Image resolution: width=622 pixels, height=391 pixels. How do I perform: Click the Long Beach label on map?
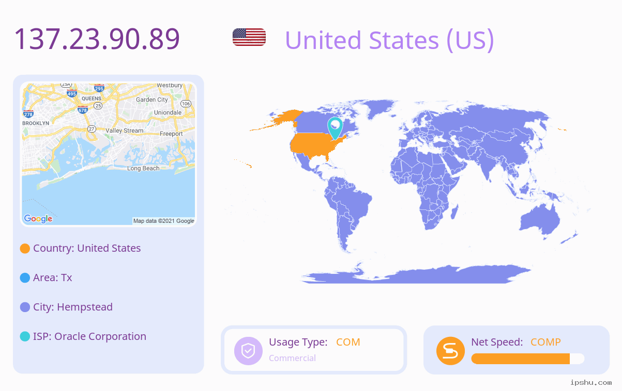tap(143, 168)
